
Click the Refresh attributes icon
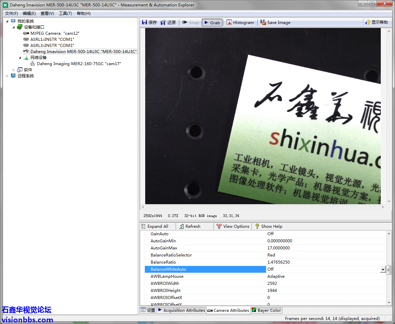[x=182, y=226]
